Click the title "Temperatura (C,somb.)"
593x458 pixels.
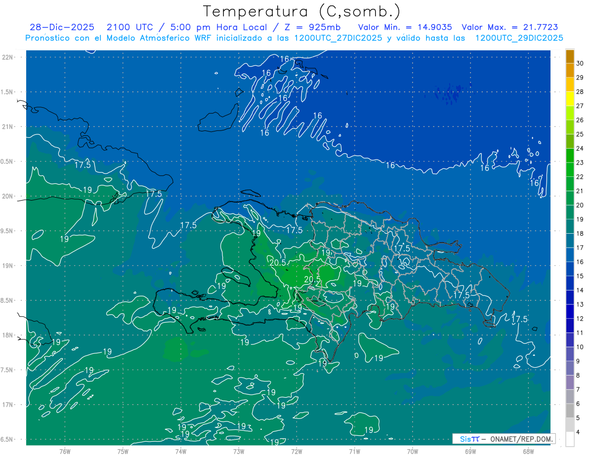coord(301,11)
